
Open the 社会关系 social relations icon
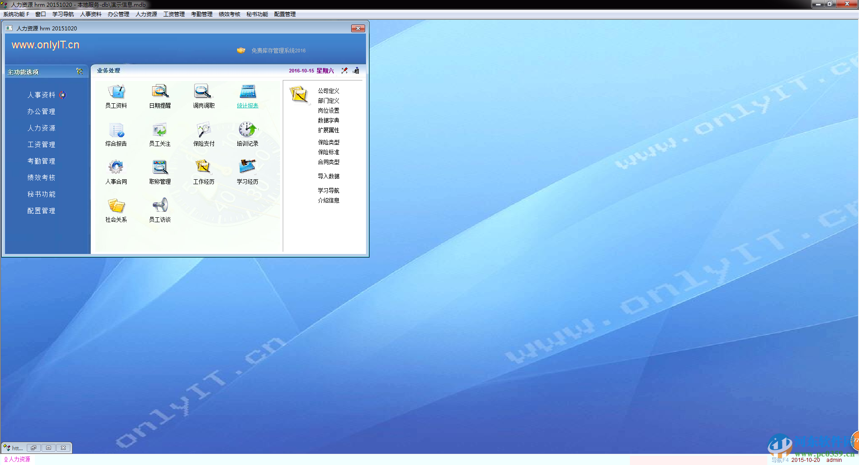116,206
